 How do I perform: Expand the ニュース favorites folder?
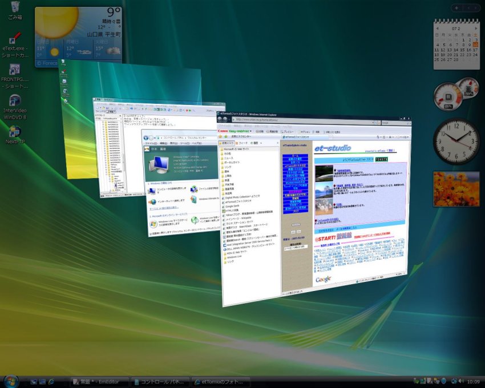click(x=227, y=158)
